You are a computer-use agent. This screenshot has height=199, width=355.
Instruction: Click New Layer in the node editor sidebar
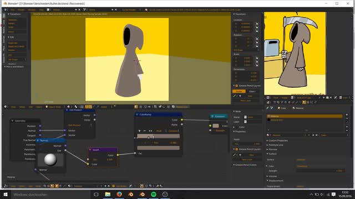(x=247, y=160)
